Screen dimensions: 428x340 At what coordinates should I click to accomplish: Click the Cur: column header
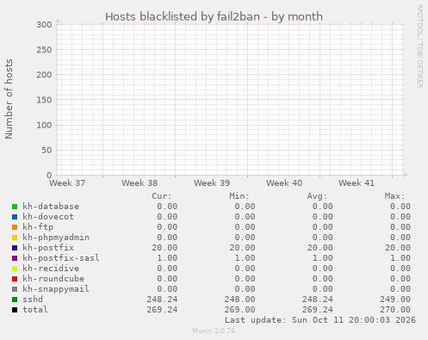click(x=162, y=196)
